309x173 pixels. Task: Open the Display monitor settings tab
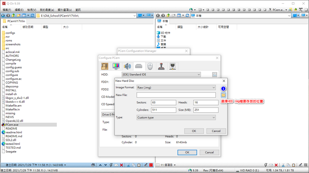pos(116,66)
